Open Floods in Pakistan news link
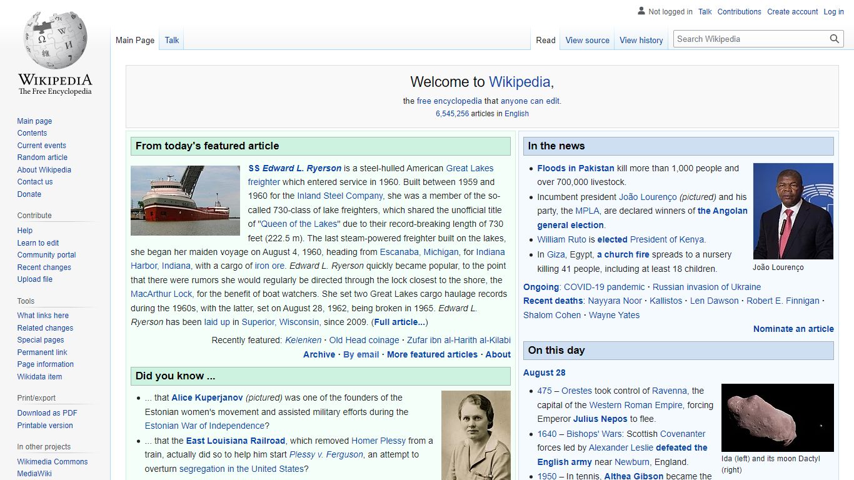 pyautogui.click(x=576, y=168)
